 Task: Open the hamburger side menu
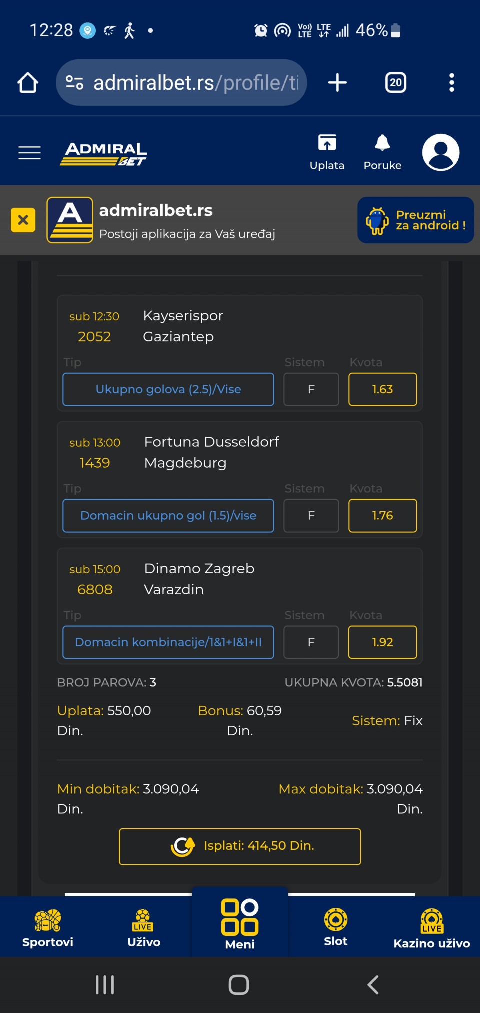[29, 153]
